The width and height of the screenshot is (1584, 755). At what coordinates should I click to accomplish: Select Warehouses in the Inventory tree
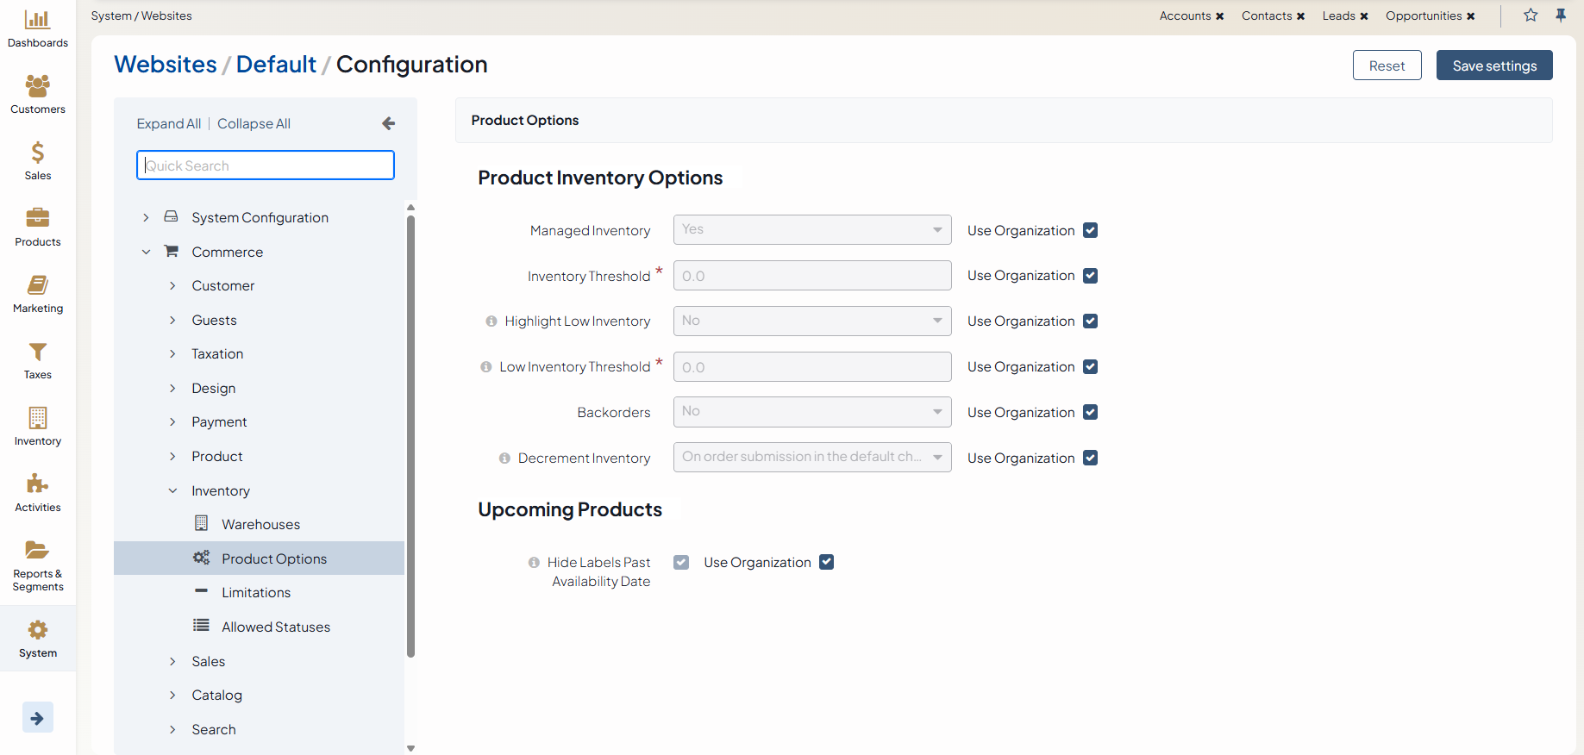(260, 524)
